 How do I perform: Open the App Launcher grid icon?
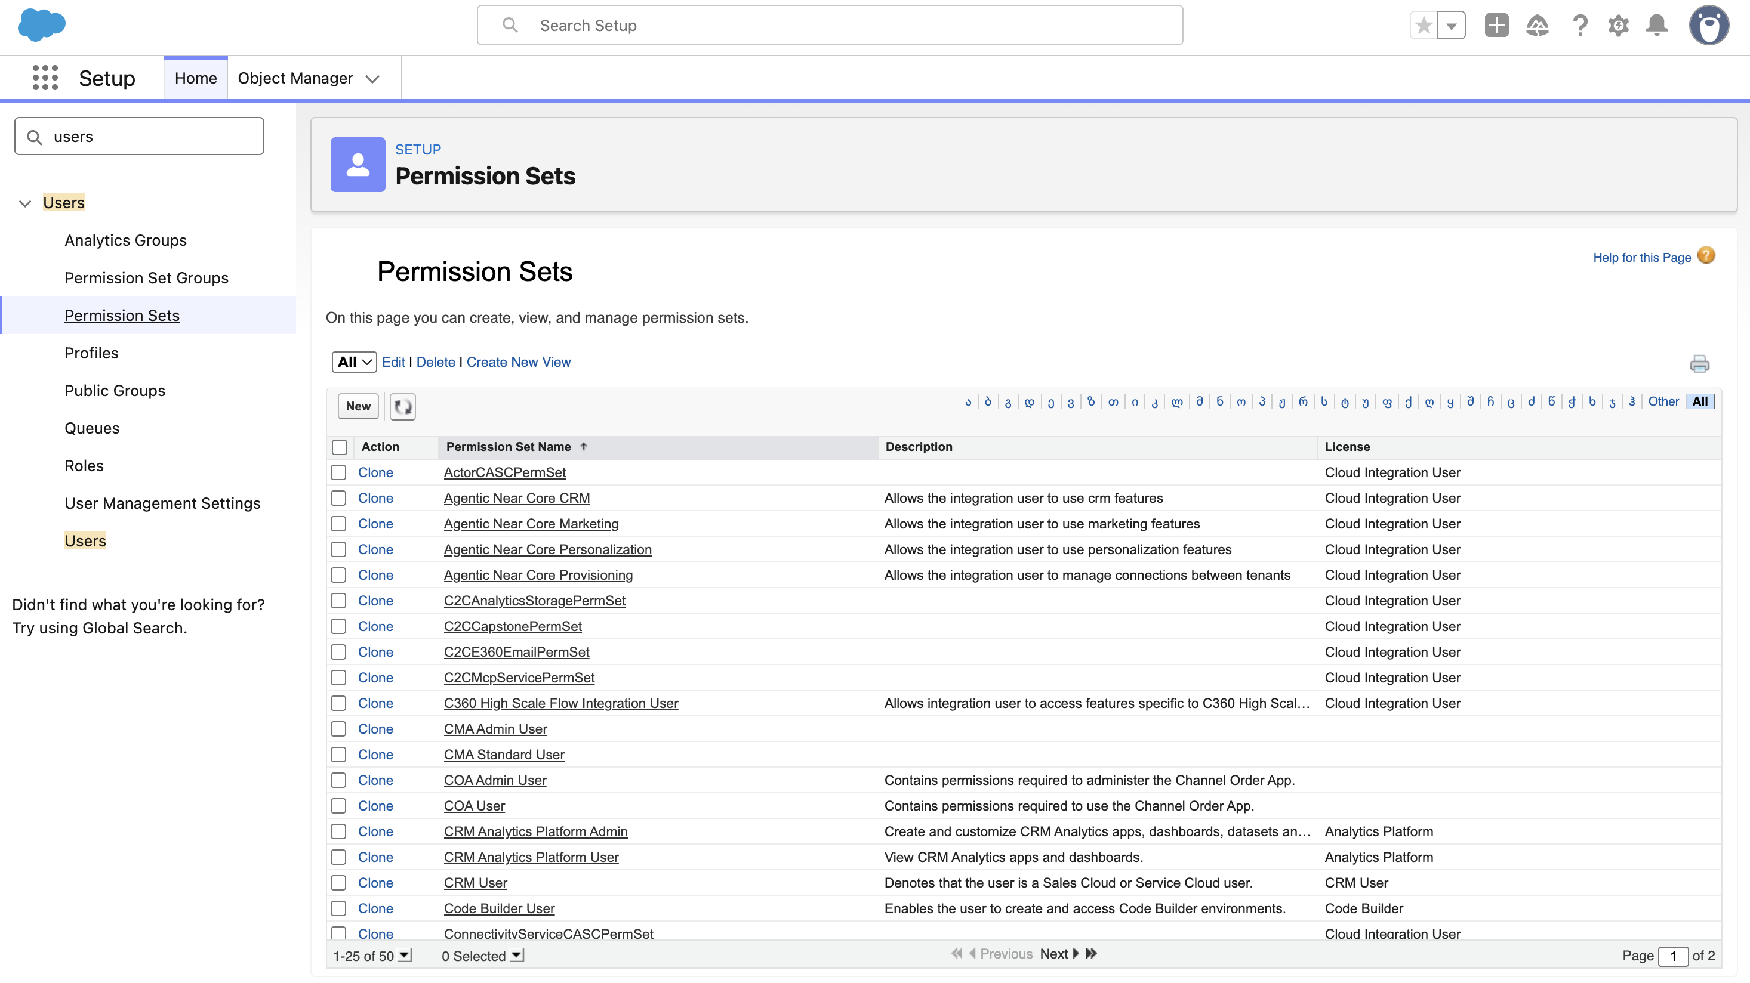[45, 78]
